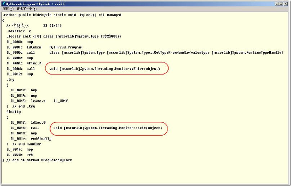Click the '.maxstack 2' line
The height and width of the screenshot is (186, 291).
coord(19,31)
